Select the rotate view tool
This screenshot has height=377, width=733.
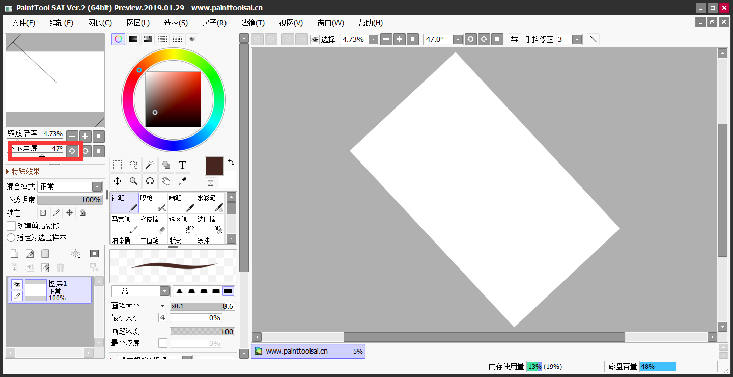(x=150, y=181)
